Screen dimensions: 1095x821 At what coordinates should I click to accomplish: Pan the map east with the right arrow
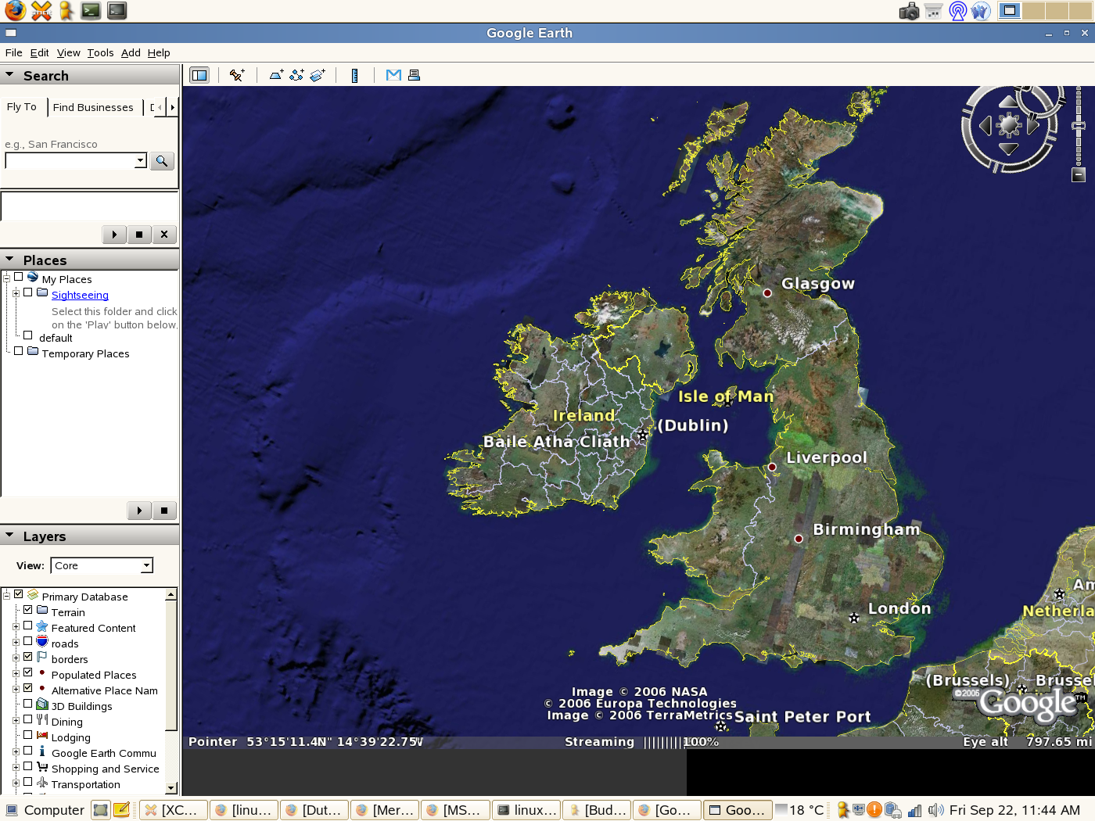point(1032,125)
